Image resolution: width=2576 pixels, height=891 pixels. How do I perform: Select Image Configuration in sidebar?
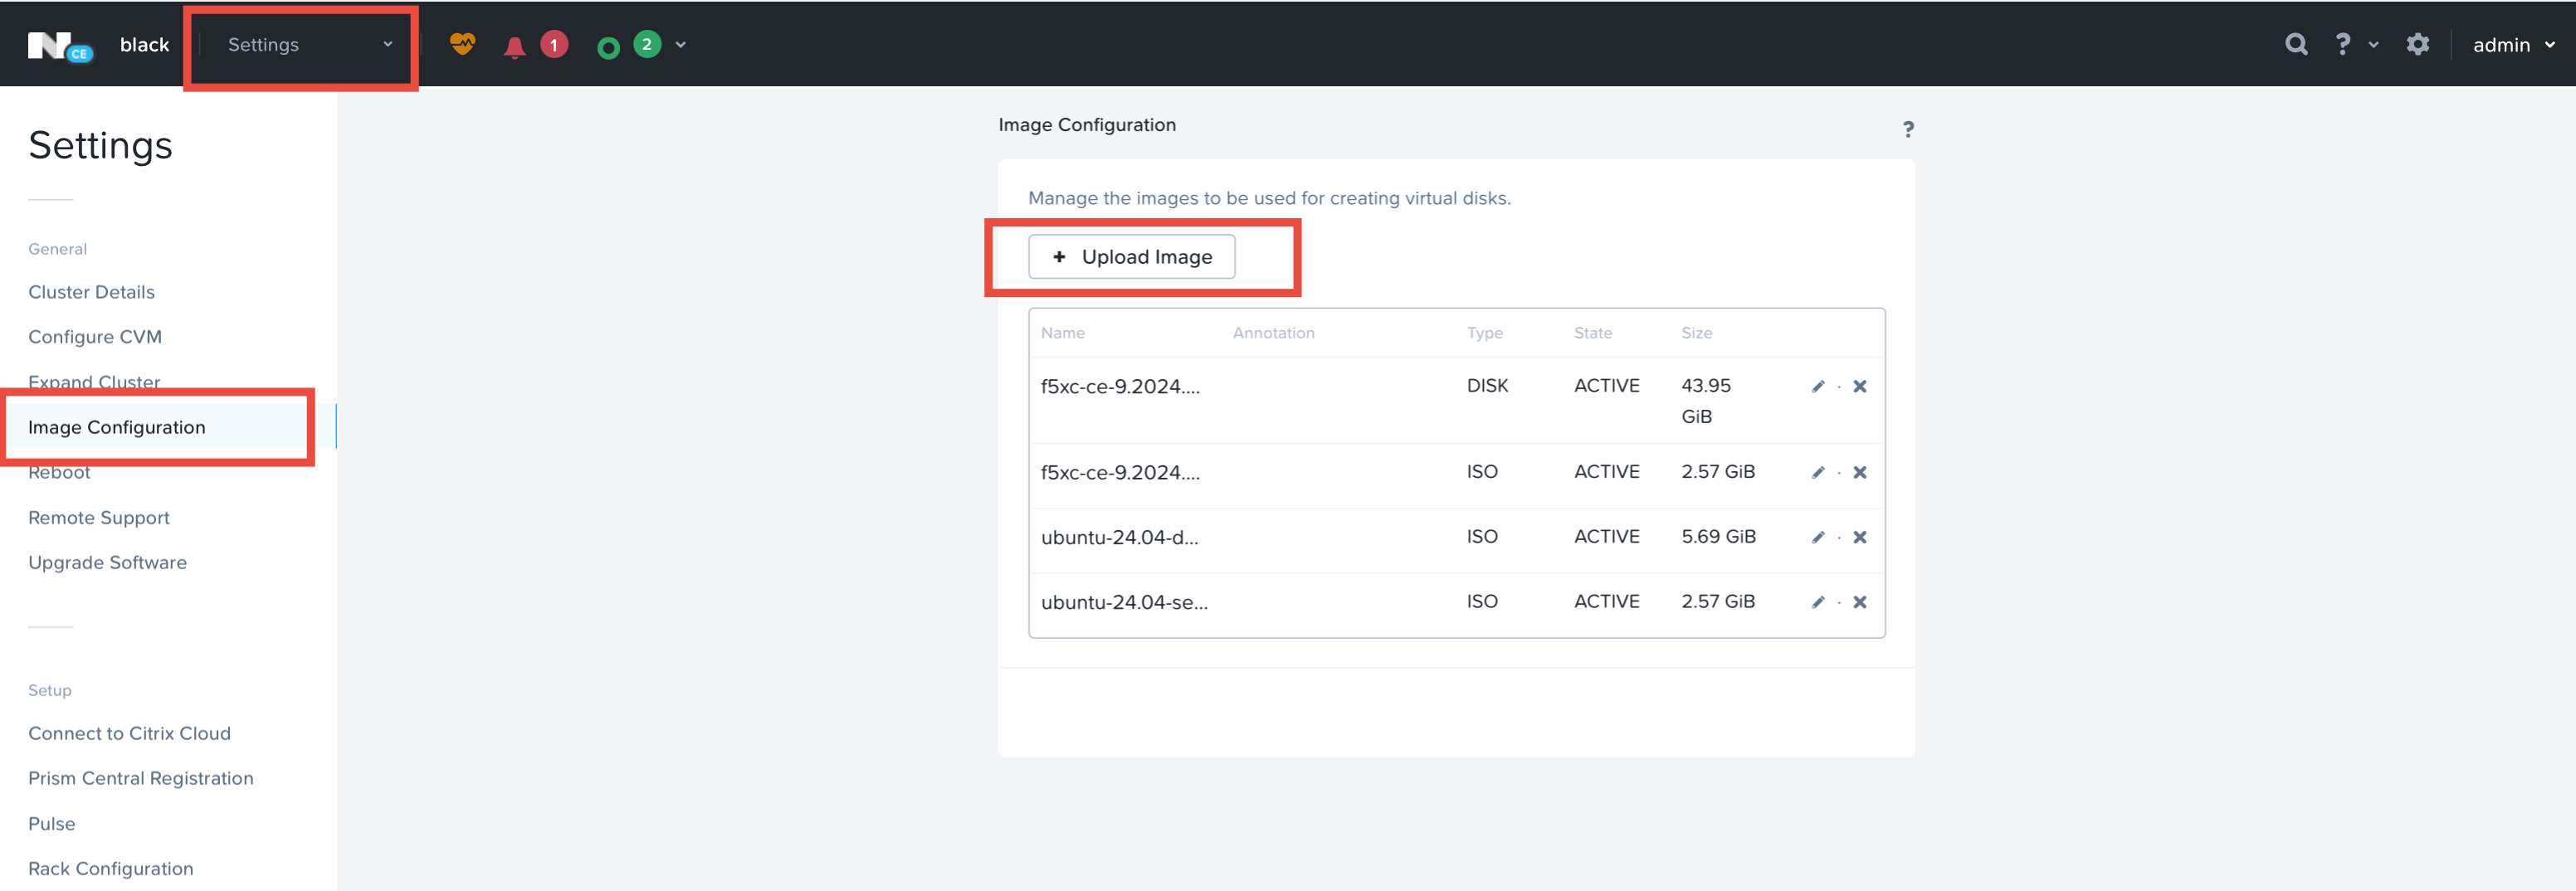(117, 427)
